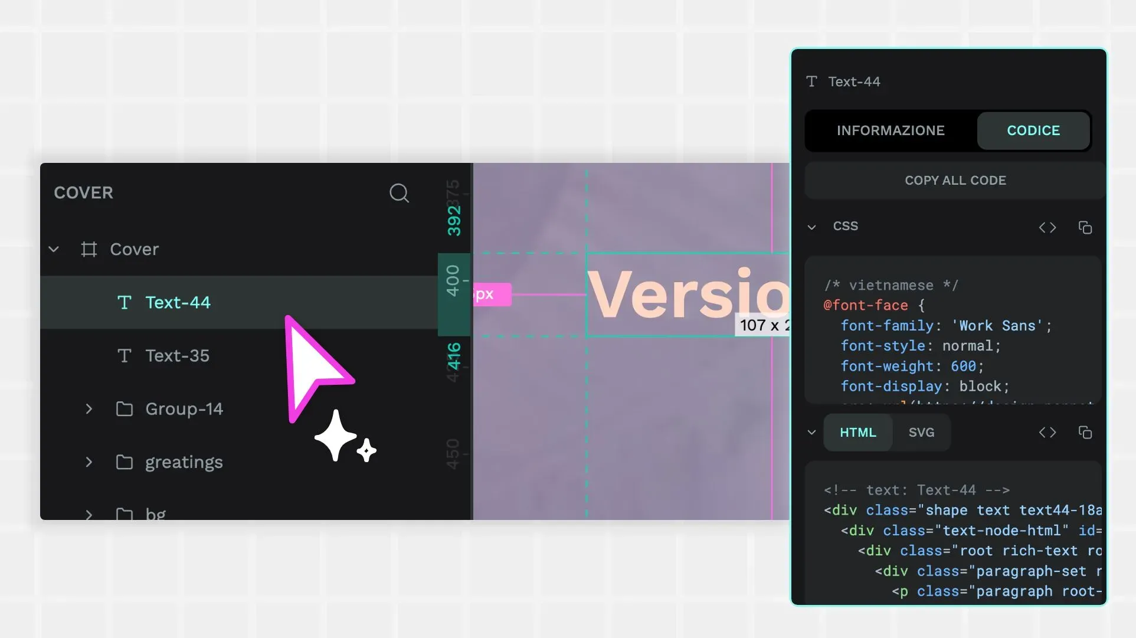Viewport: 1136px width, 638px height.
Task: Click the copy code icon next to HTML
Action: pos(1085,432)
